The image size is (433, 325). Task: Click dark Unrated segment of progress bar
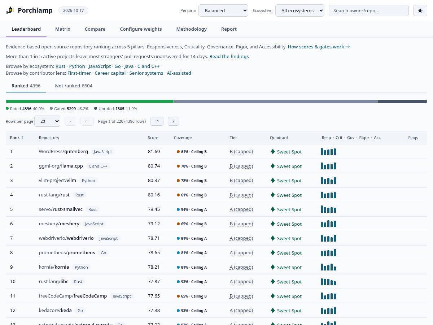click(402, 101)
